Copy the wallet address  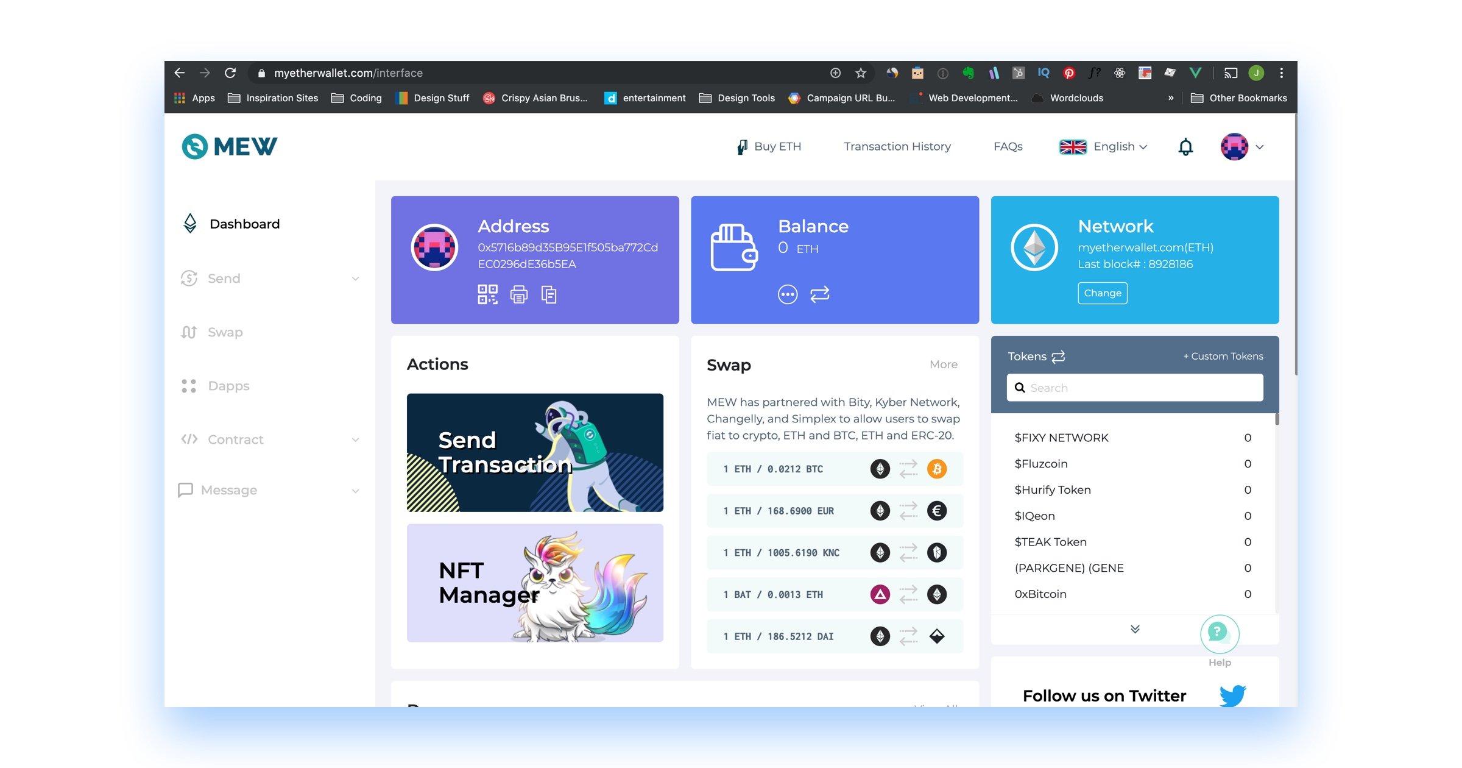[549, 294]
